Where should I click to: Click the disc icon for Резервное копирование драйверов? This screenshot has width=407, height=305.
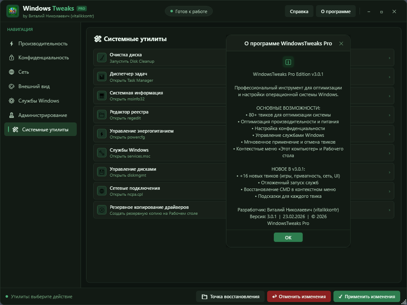click(102, 210)
